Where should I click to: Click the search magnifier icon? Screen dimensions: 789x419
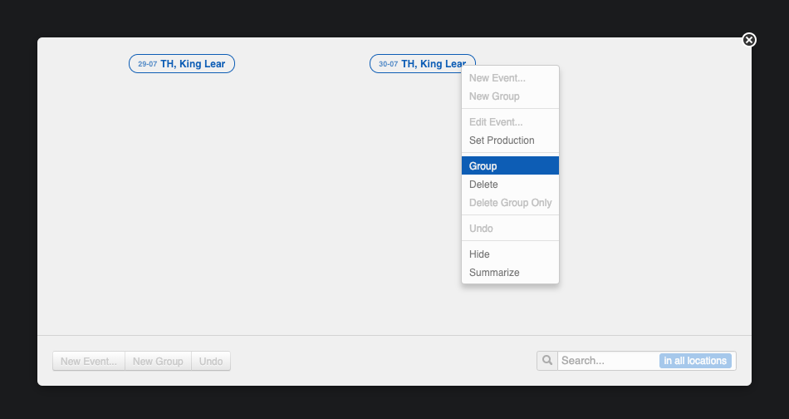pyautogui.click(x=547, y=361)
